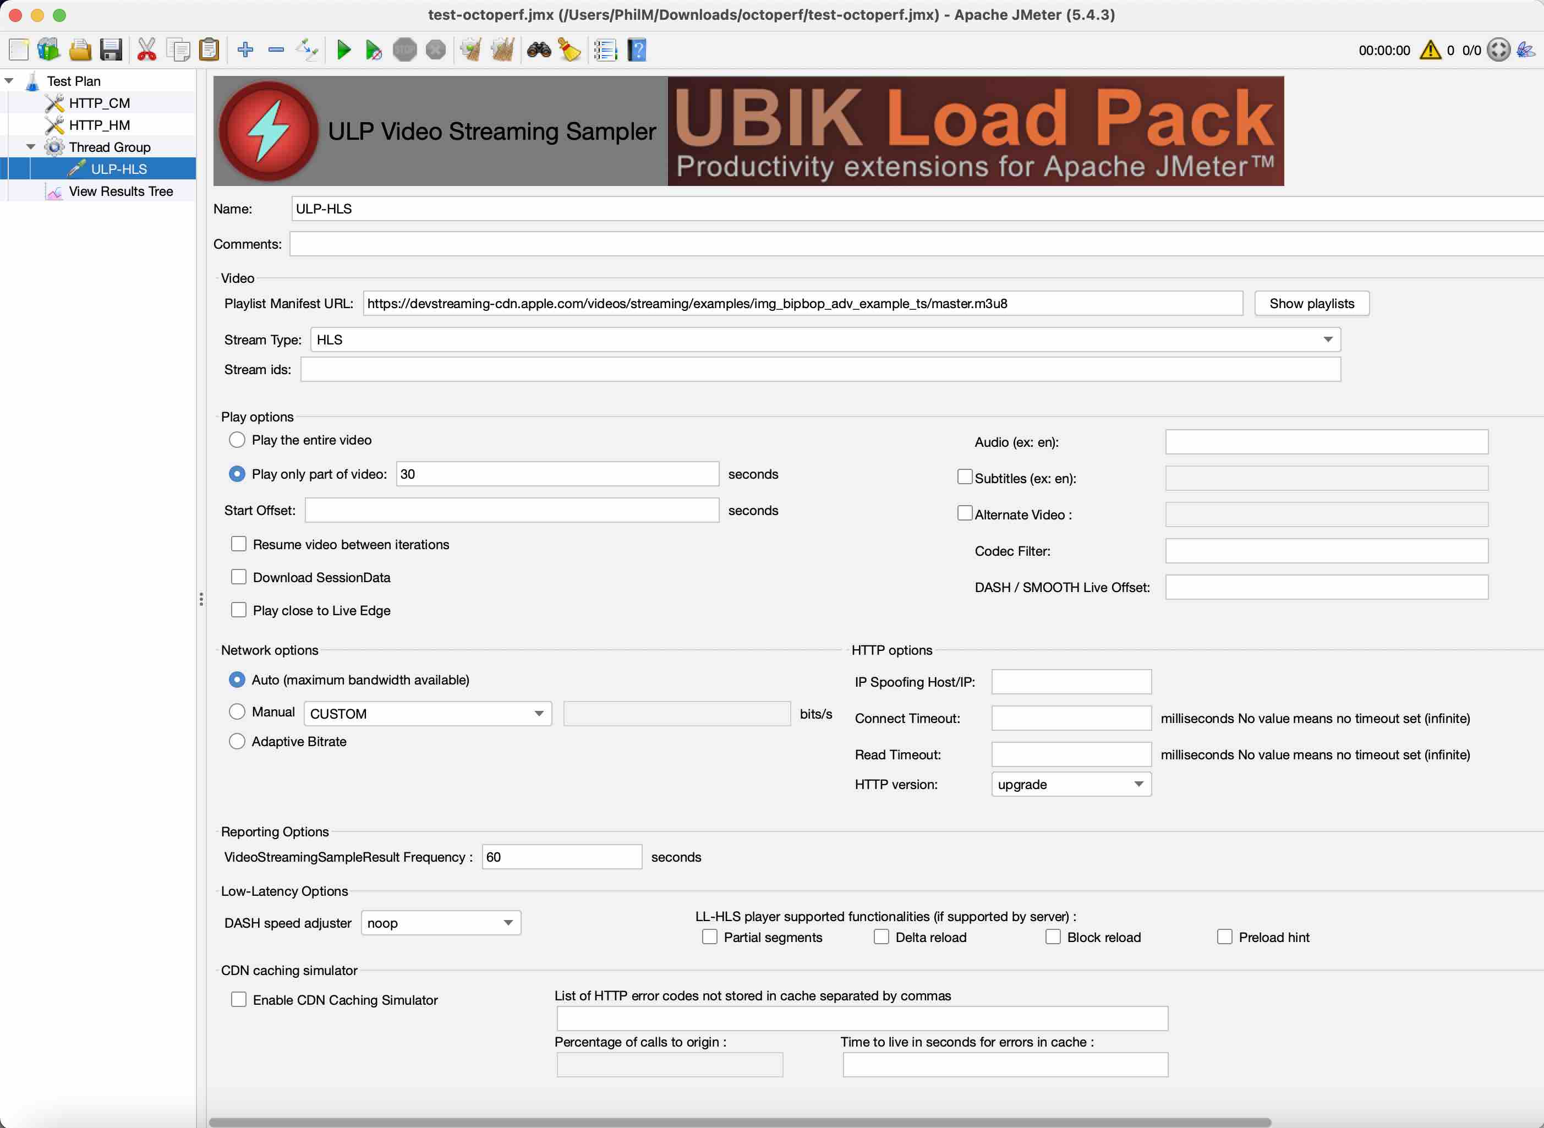Image resolution: width=1544 pixels, height=1128 pixels.
Task: Select HTTP_CM in test tree
Action: coord(99,103)
